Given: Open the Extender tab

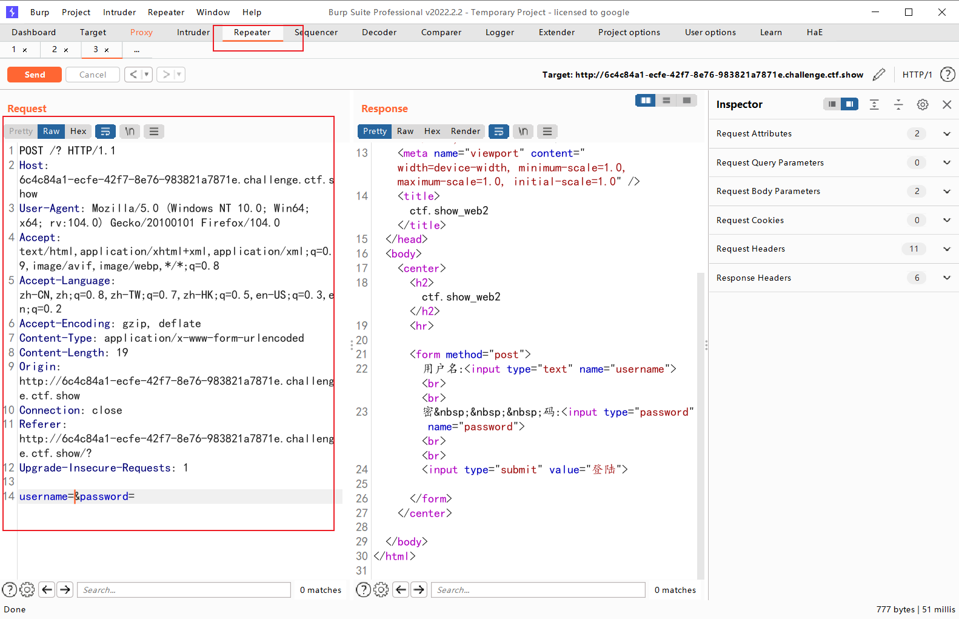Looking at the screenshot, I should (556, 32).
